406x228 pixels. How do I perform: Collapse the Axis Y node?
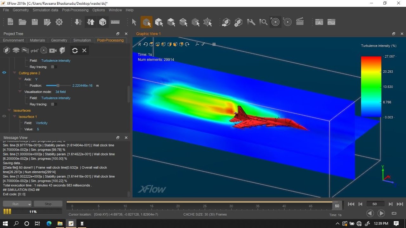pos(20,79)
